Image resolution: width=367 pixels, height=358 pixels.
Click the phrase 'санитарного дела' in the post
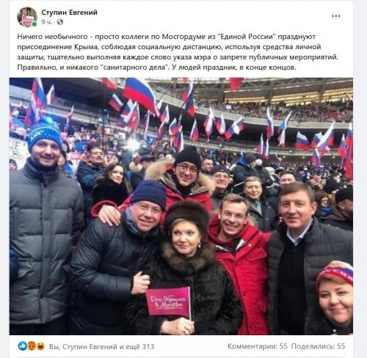(x=134, y=67)
